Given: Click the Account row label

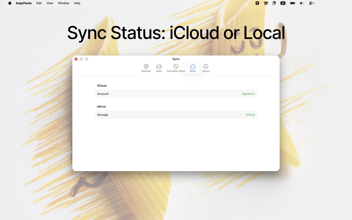Looking at the screenshot, I should [x=103, y=94].
